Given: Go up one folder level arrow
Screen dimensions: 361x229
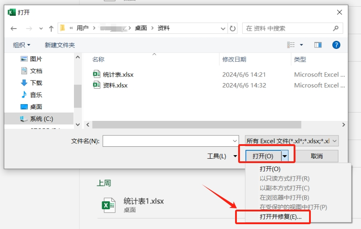Looking at the screenshot, I should 51,29.
